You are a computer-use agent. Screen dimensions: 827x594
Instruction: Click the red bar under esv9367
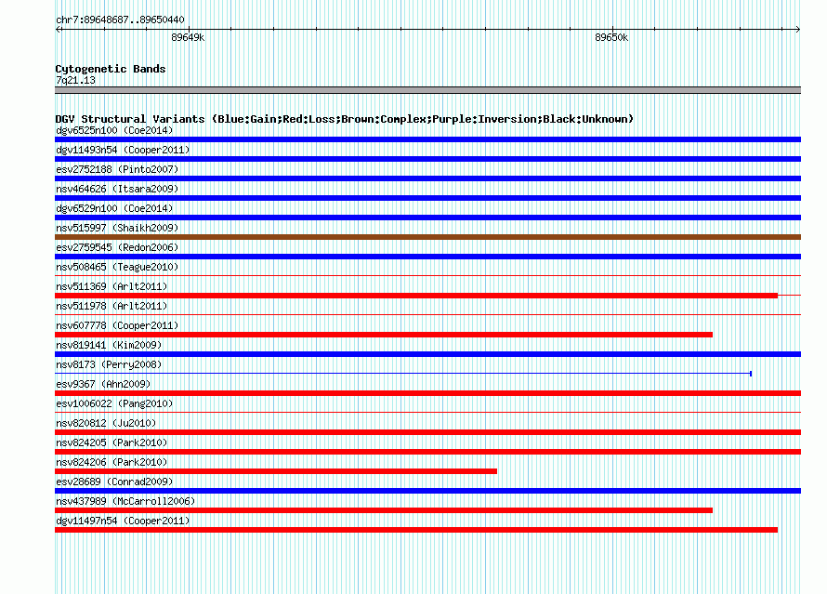[x=427, y=393]
